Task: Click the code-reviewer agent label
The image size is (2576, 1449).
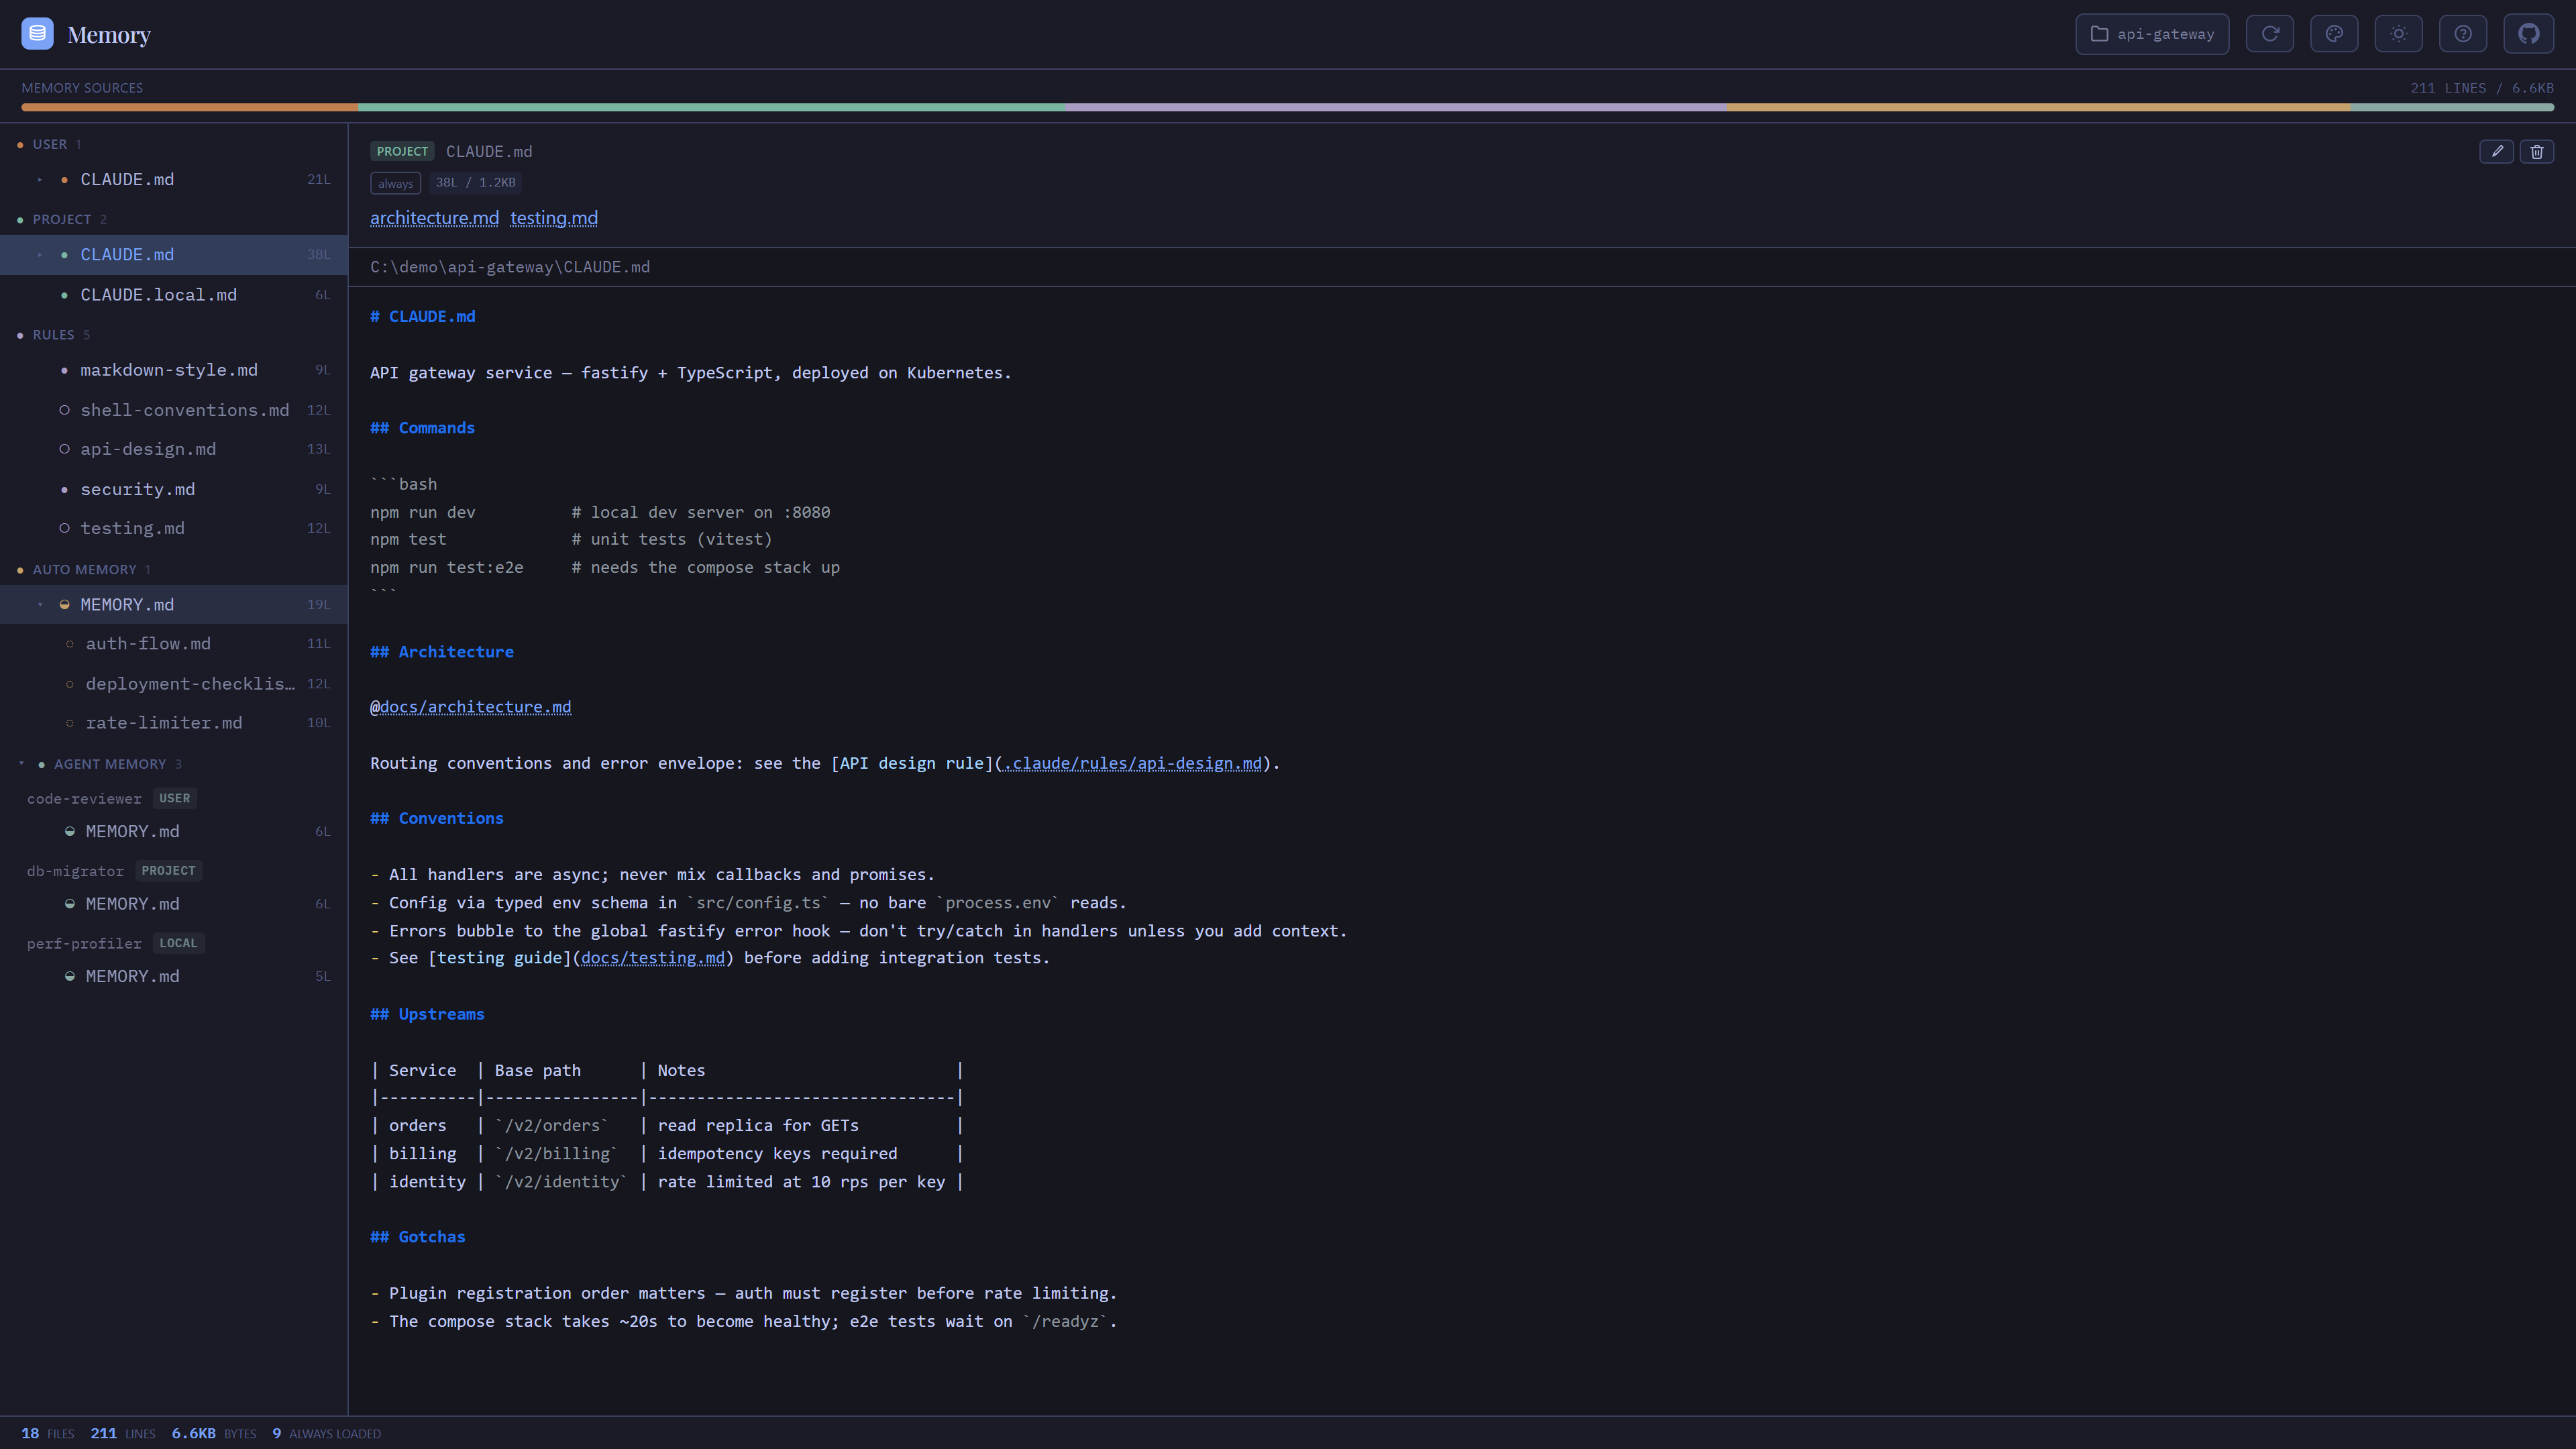Action: click(84, 799)
